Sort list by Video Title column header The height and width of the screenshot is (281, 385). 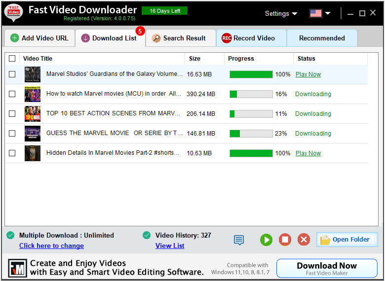38,59
